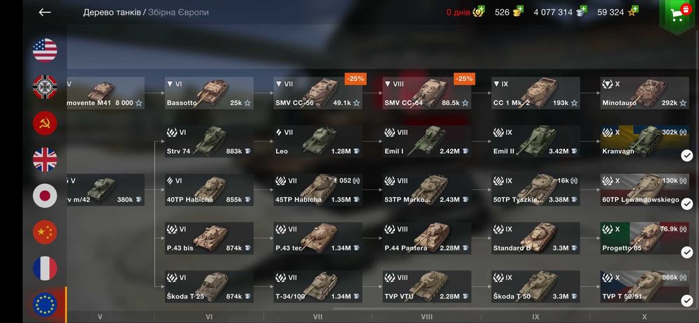Open the shop cart icon
Viewport: 699px width, 323px height.
(677, 15)
